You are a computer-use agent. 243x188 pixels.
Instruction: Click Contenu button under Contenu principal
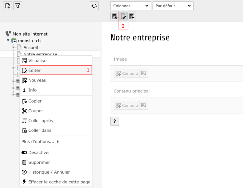pos(127,105)
